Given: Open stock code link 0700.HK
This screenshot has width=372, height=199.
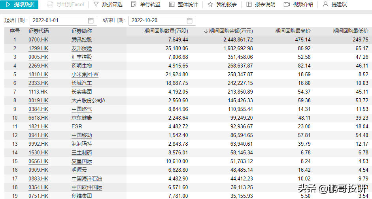Looking at the screenshot, I should tap(38, 40).
